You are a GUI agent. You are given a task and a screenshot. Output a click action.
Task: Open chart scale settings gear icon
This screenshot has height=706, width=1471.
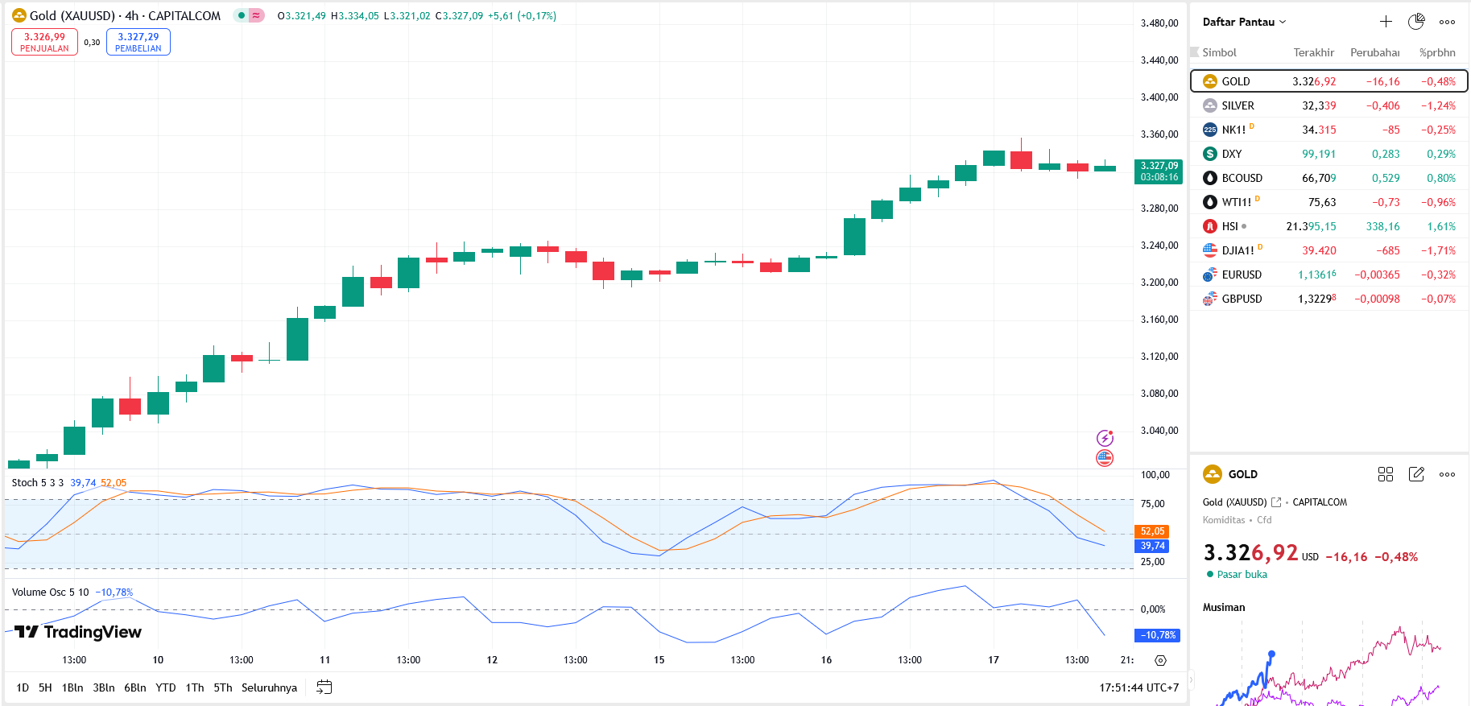[x=1160, y=660]
